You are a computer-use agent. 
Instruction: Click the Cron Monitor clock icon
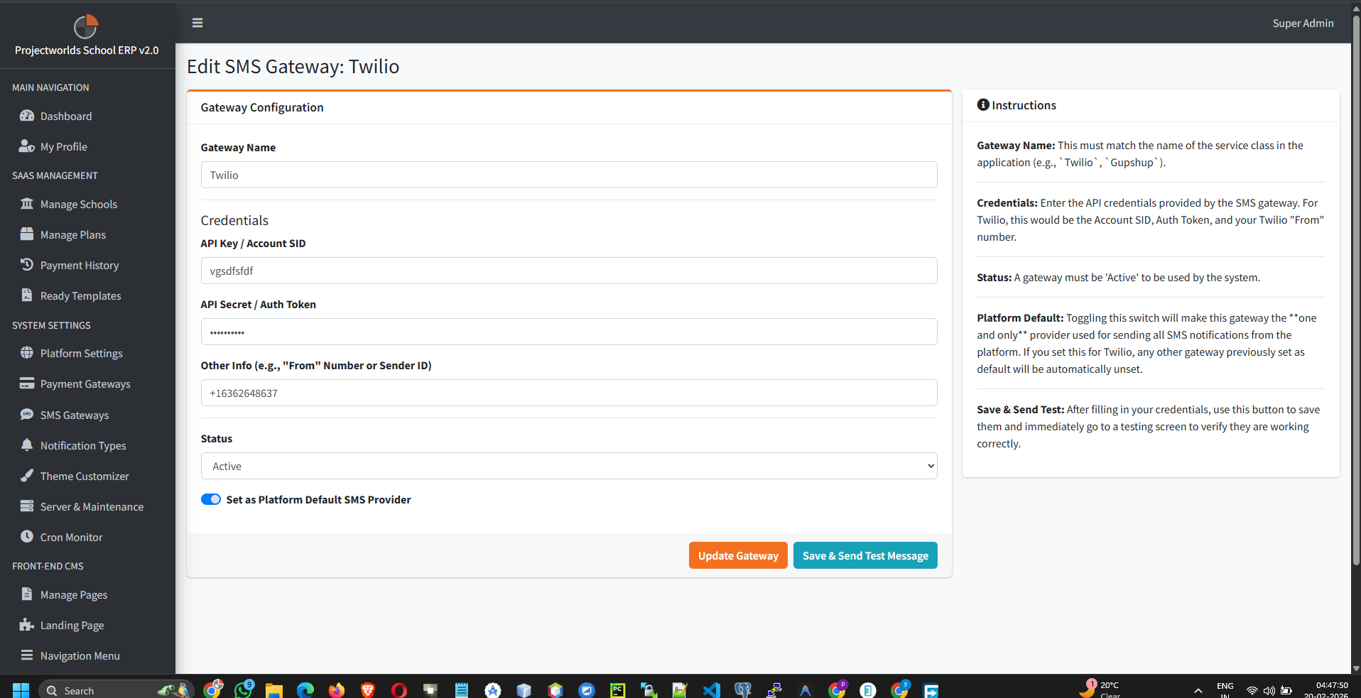26,537
